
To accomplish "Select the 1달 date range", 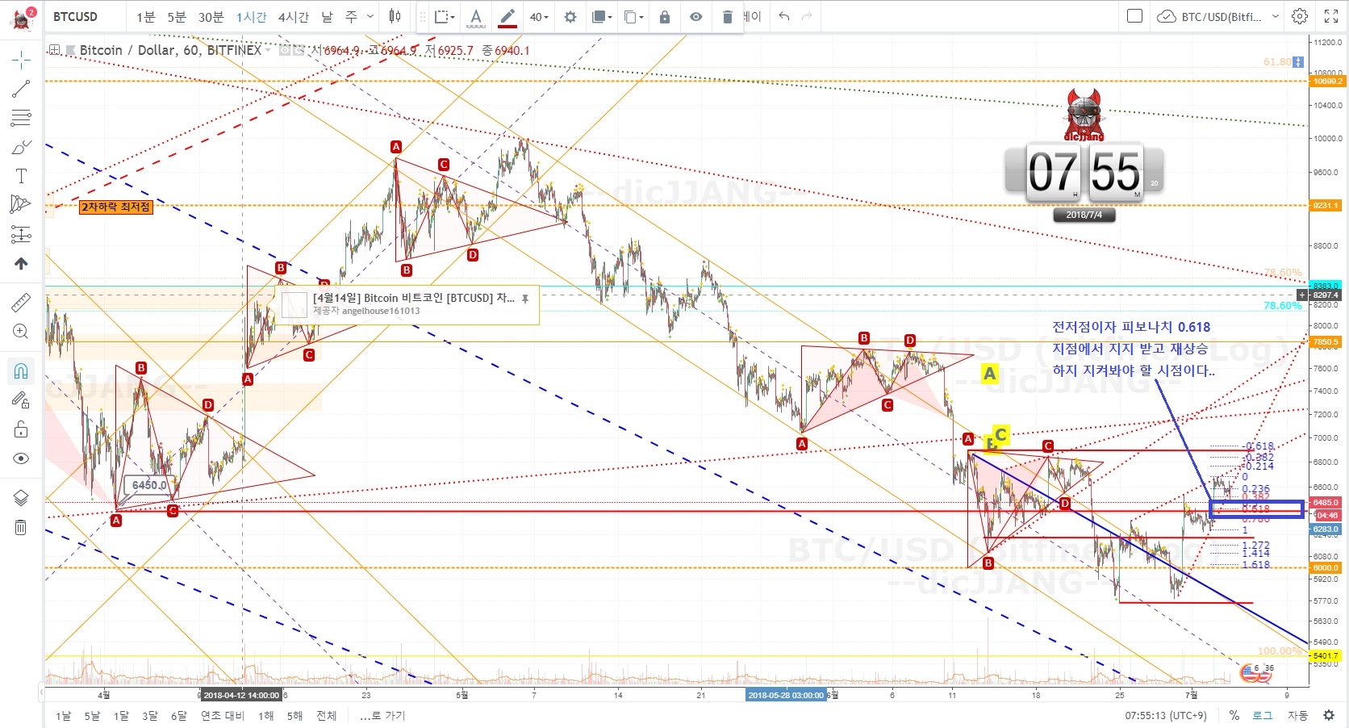I will (x=121, y=716).
